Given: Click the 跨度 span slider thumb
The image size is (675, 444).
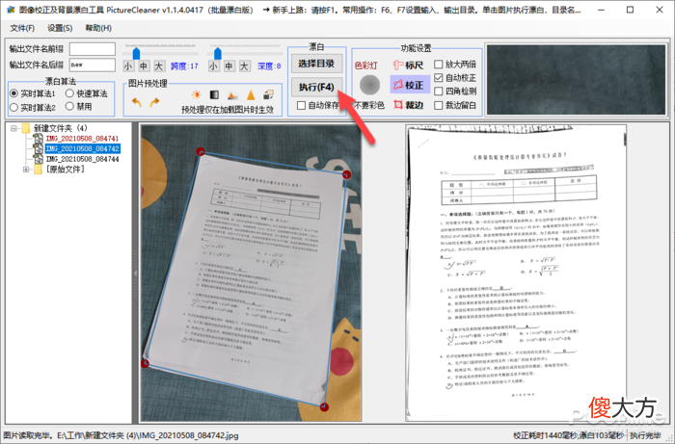Looking at the screenshot, I should [x=136, y=53].
